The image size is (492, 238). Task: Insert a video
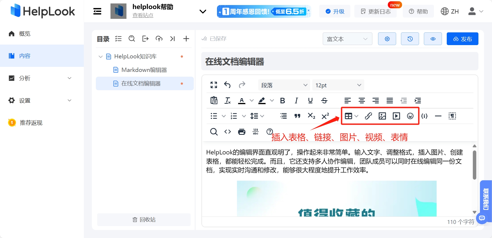(396, 116)
